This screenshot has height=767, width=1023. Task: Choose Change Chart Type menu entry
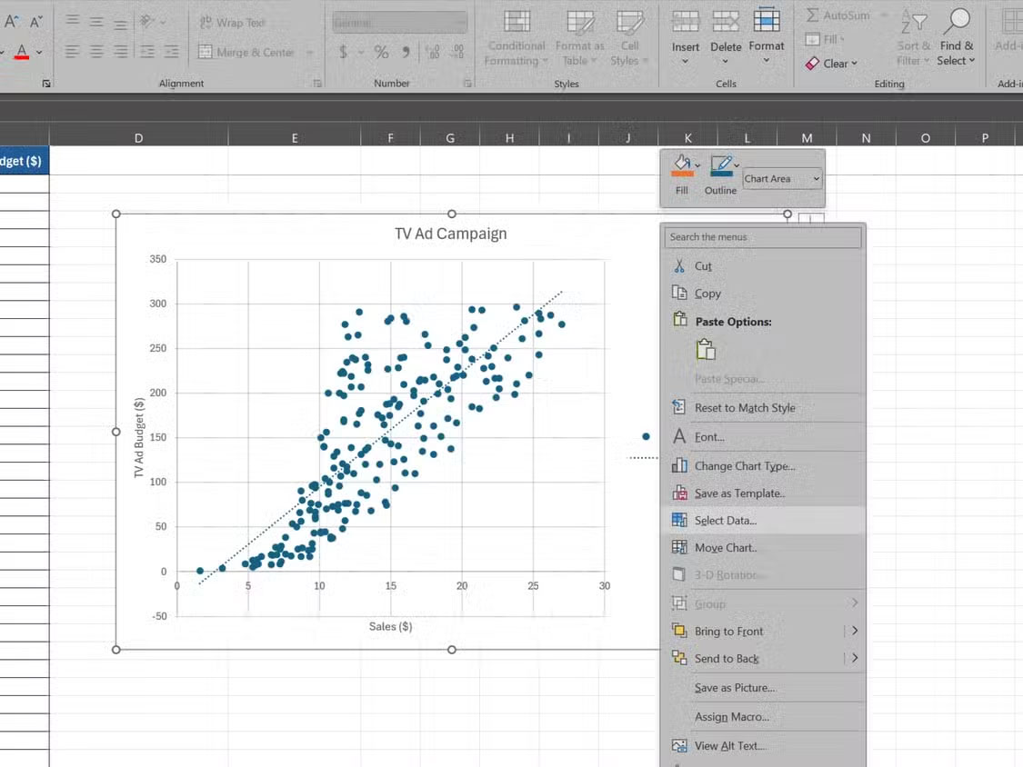point(744,466)
